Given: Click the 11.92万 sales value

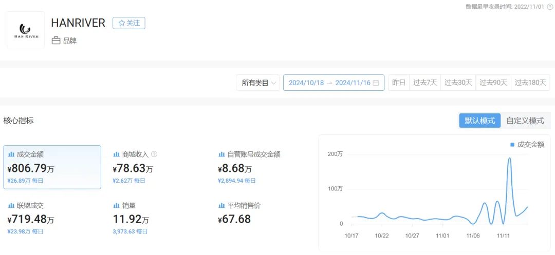Looking at the screenshot, I should tap(131, 219).
